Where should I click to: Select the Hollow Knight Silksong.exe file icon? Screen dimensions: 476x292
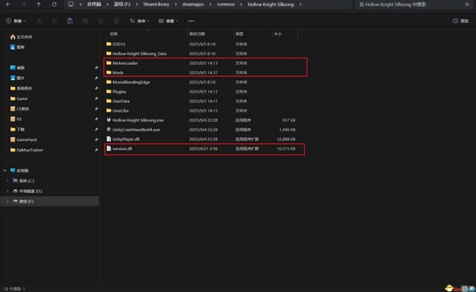[109, 120]
